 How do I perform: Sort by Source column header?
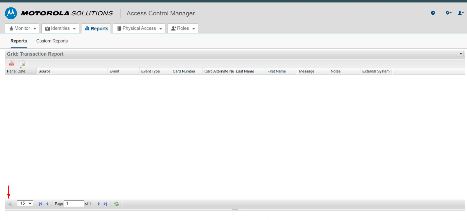72,71
